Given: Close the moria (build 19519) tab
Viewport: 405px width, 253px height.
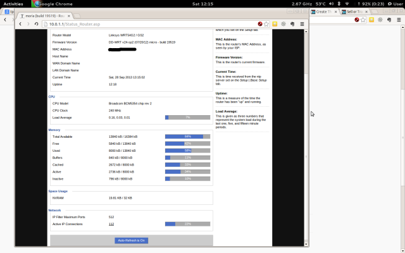Looking at the screenshot, I should coord(69,16).
